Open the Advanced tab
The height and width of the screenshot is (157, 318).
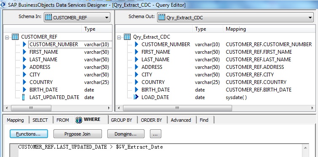click(x=181, y=120)
